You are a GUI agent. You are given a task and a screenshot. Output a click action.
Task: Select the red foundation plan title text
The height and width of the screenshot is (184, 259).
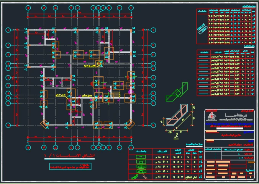(x=69, y=155)
